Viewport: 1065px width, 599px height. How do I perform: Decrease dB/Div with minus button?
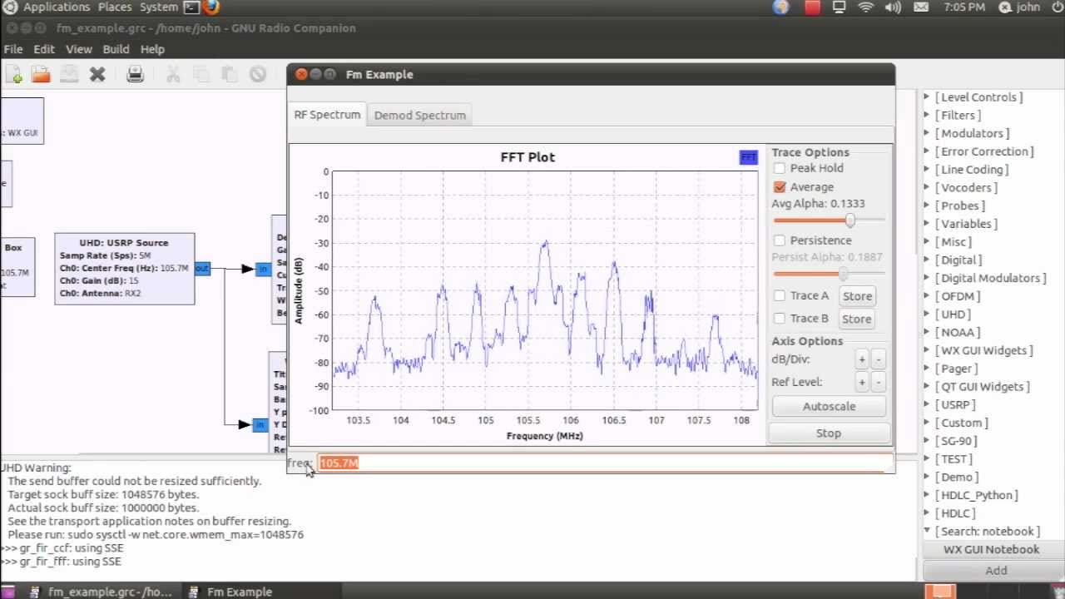(878, 359)
